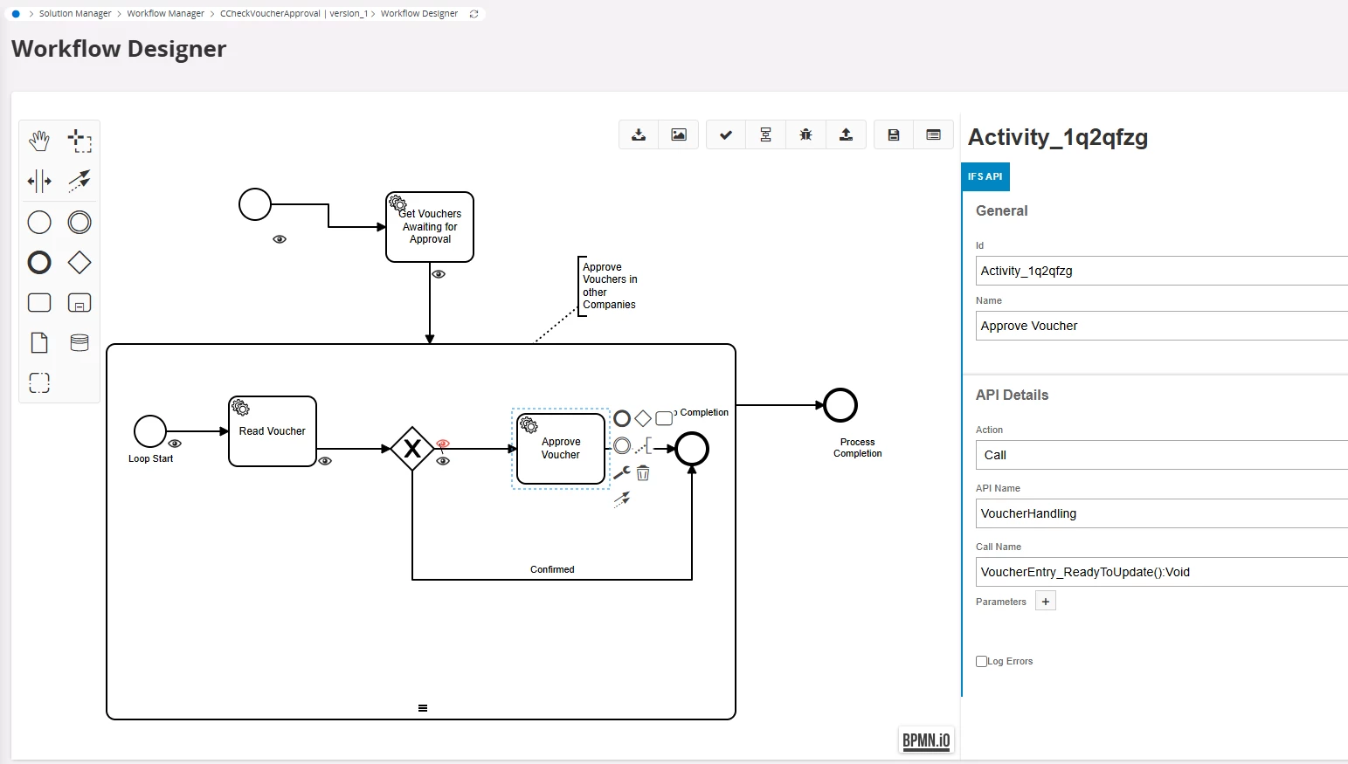Add a parameter with plus button

(x=1046, y=601)
